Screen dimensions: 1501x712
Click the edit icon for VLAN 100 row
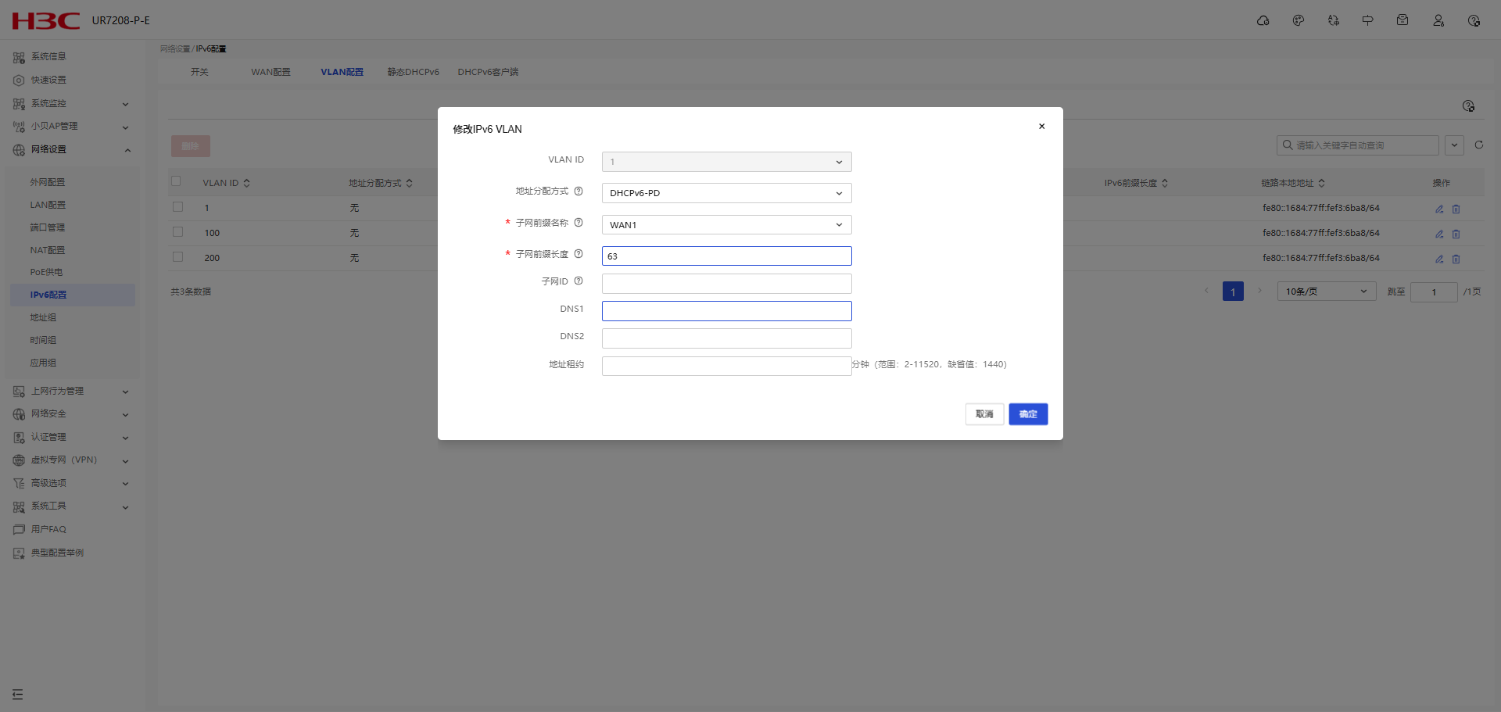pos(1439,234)
